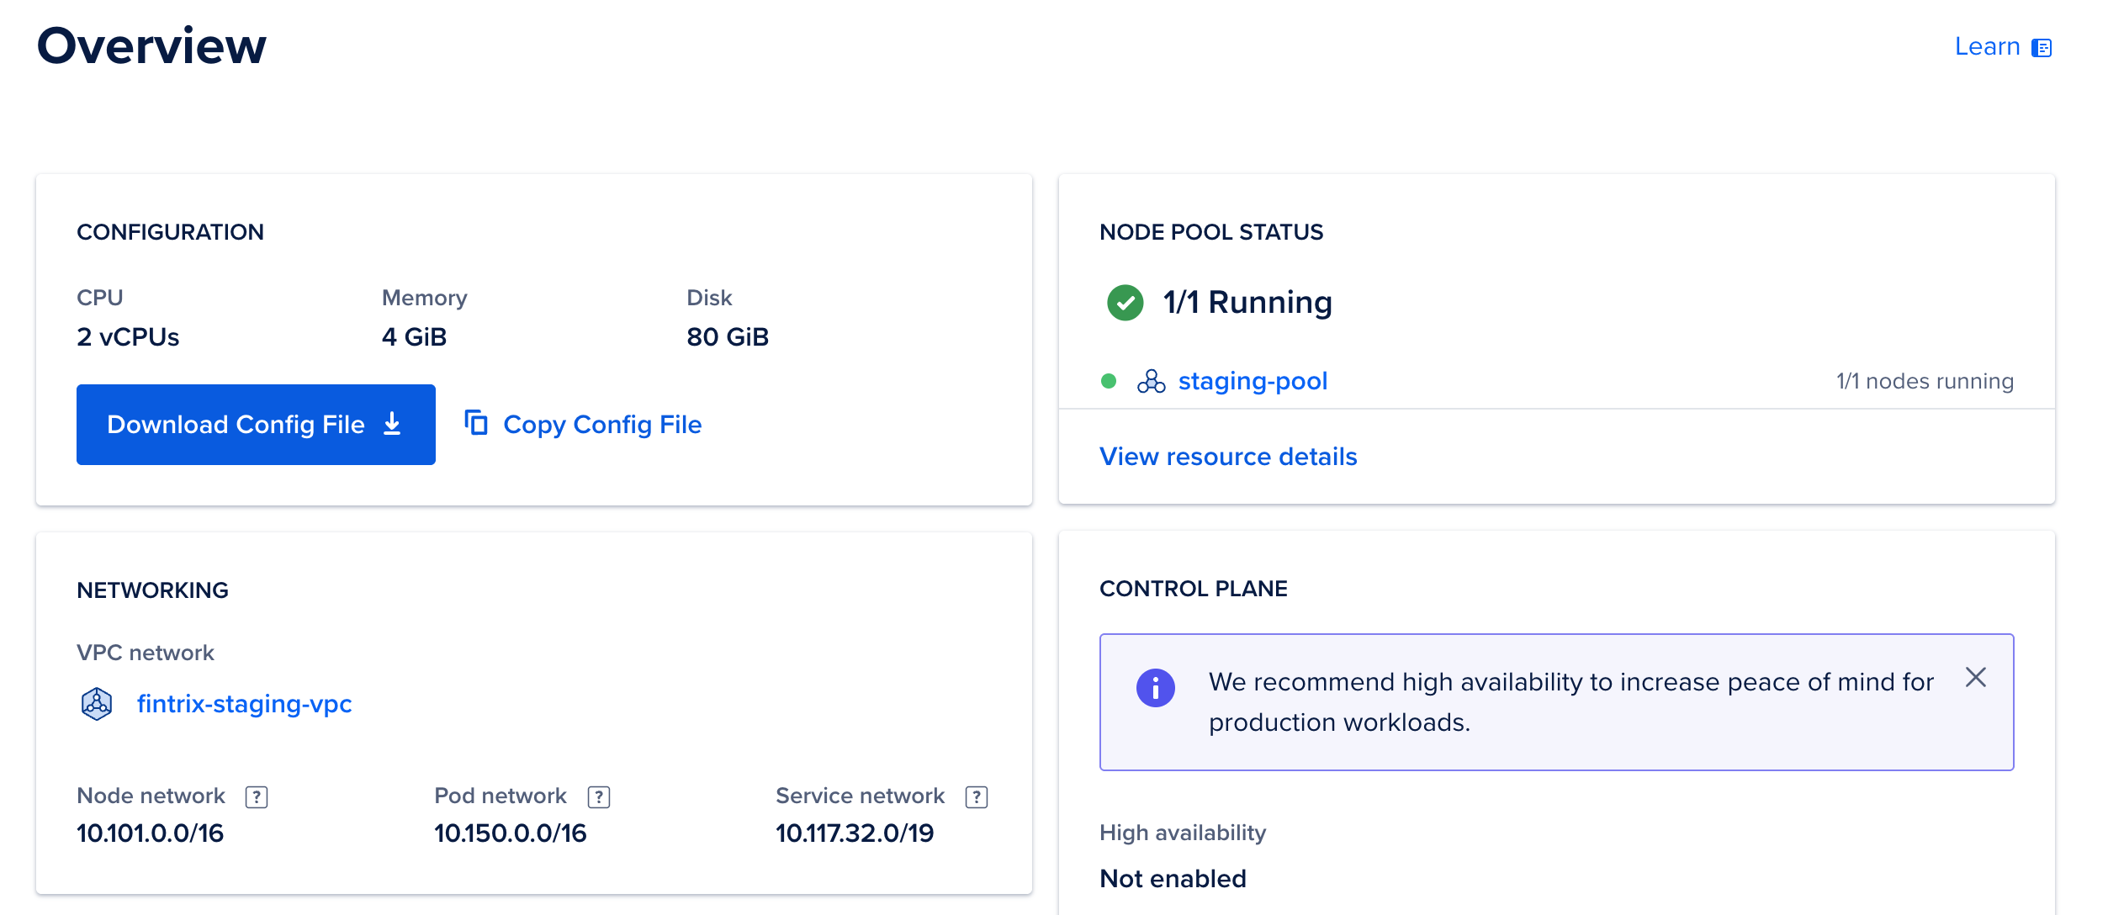
Task: Open View resource details
Action: pos(1228,457)
